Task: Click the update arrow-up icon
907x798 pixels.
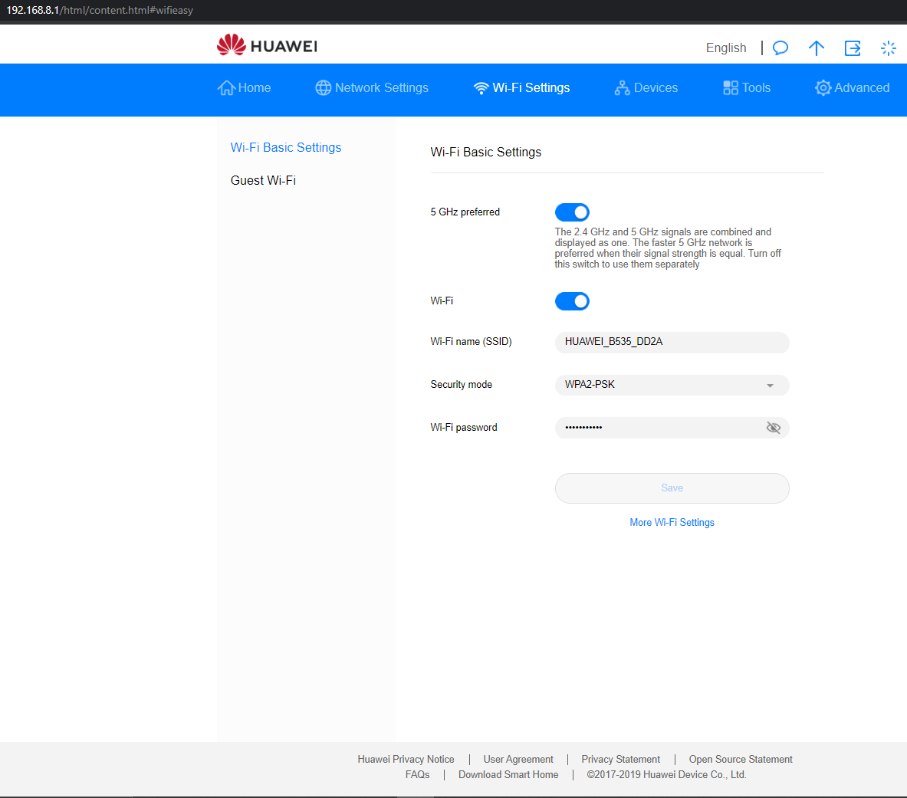Action: coord(817,48)
